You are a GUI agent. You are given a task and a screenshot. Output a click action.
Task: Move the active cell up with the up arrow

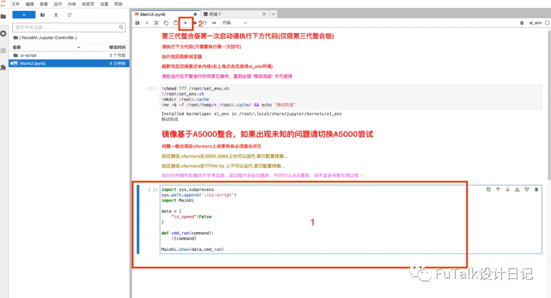point(498,189)
